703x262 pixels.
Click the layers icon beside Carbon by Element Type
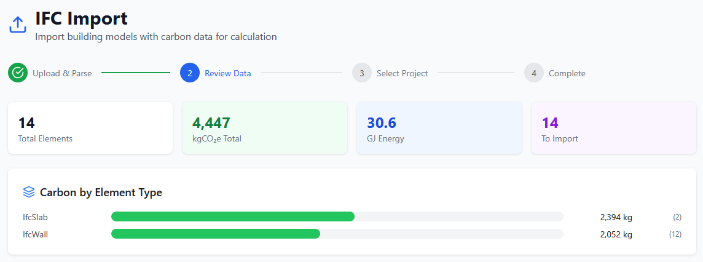click(29, 192)
